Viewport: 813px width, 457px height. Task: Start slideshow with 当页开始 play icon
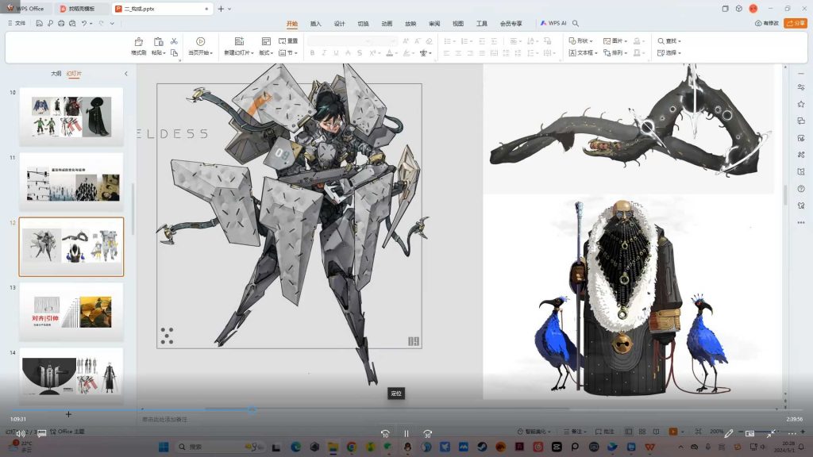(x=200, y=41)
